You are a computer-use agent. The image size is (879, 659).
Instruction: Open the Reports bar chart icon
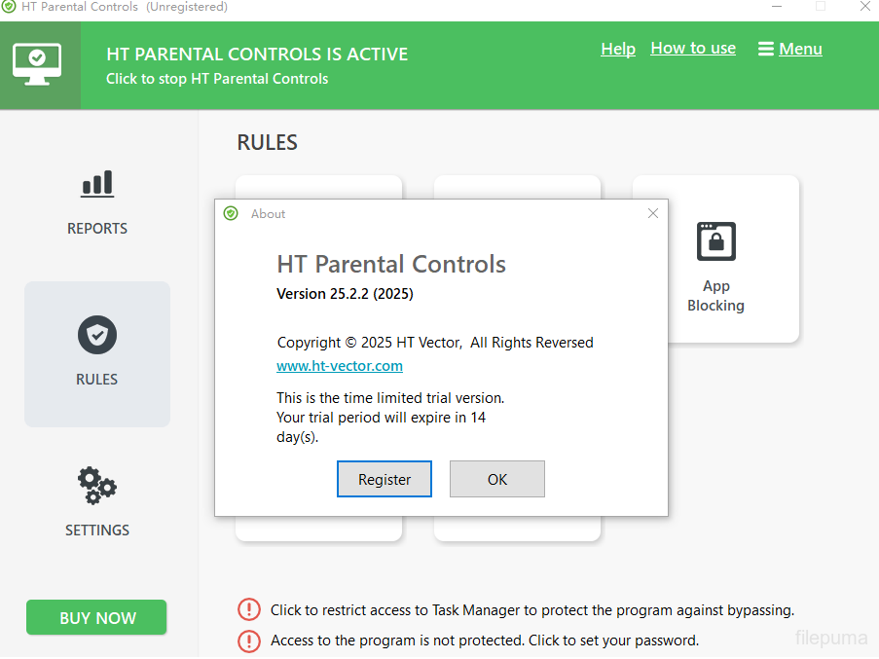tap(97, 183)
